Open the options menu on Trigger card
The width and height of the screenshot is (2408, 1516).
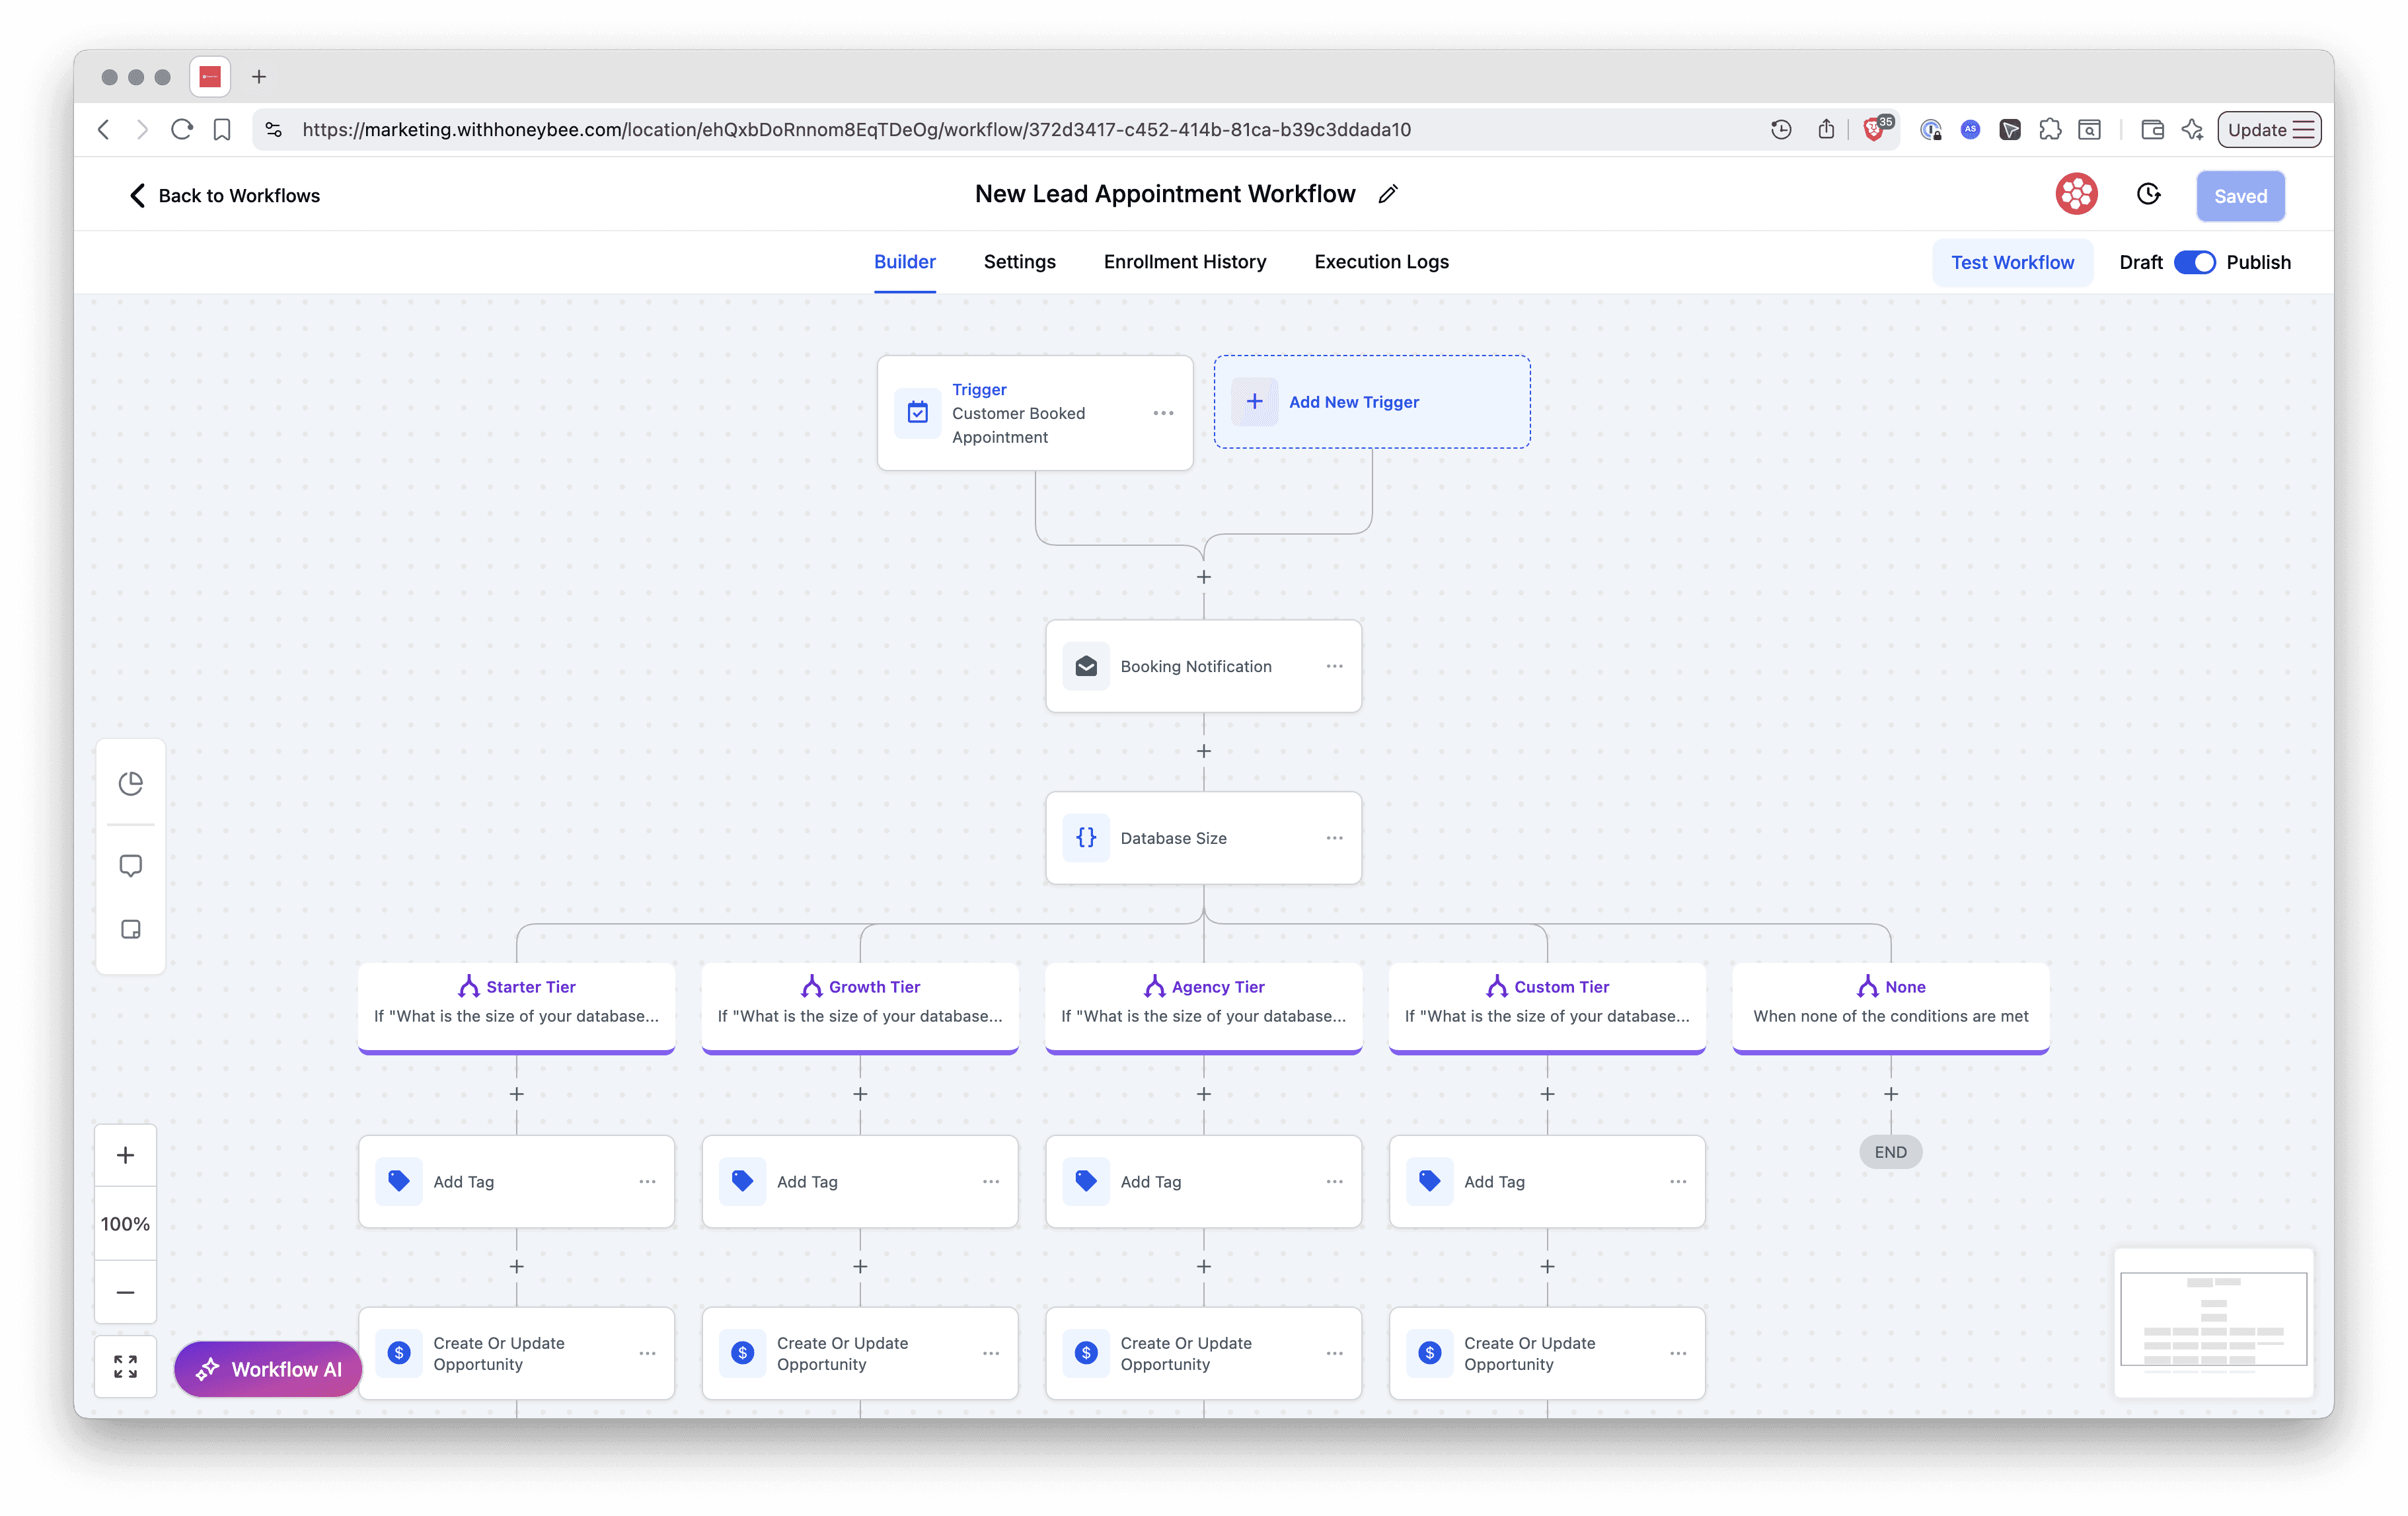1163,413
